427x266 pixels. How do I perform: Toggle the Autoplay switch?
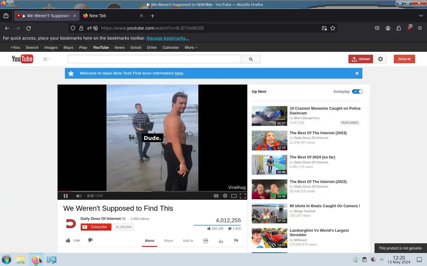(357, 91)
